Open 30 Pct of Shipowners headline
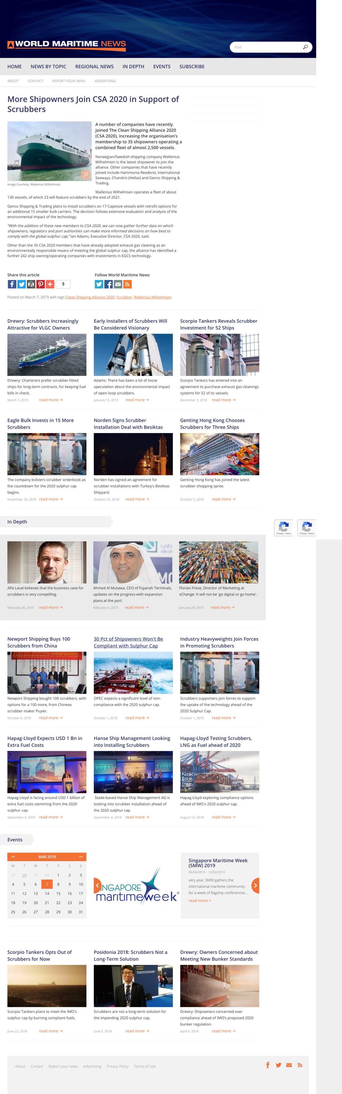 coord(128,643)
